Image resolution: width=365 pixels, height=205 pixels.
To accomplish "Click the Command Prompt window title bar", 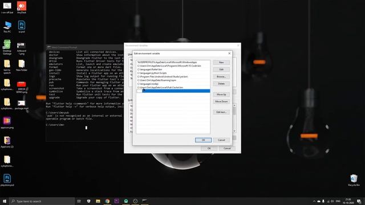I will click(x=85, y=47).
